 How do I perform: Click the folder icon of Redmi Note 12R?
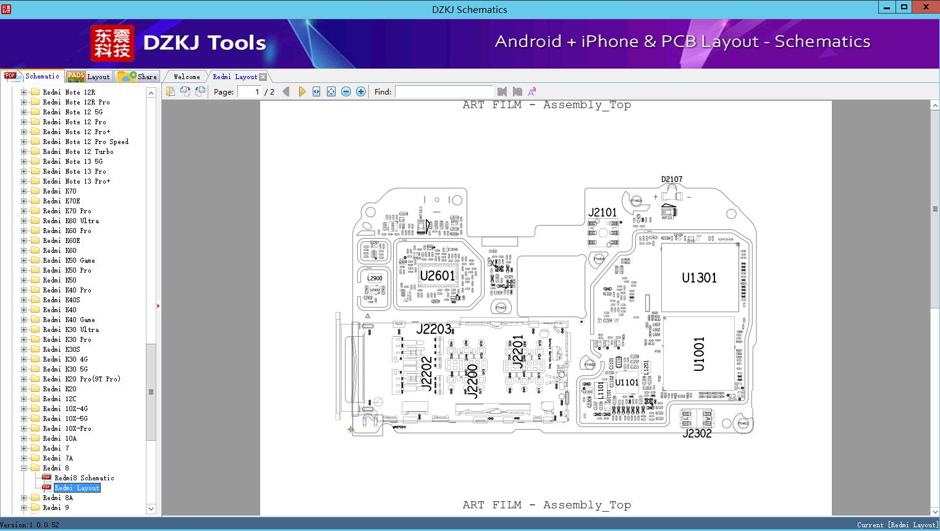tap(35, 92)
